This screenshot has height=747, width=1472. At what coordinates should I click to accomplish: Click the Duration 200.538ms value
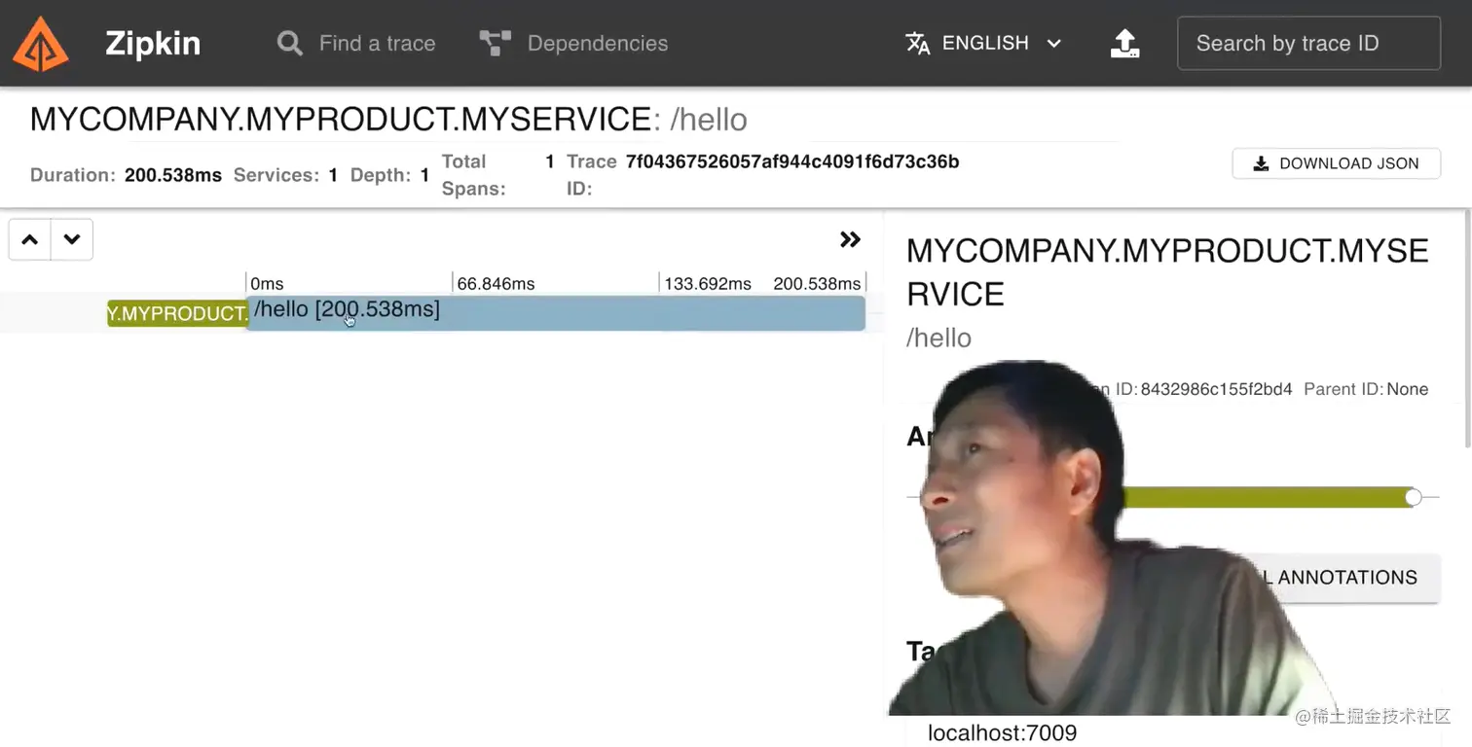click(173, 176)
